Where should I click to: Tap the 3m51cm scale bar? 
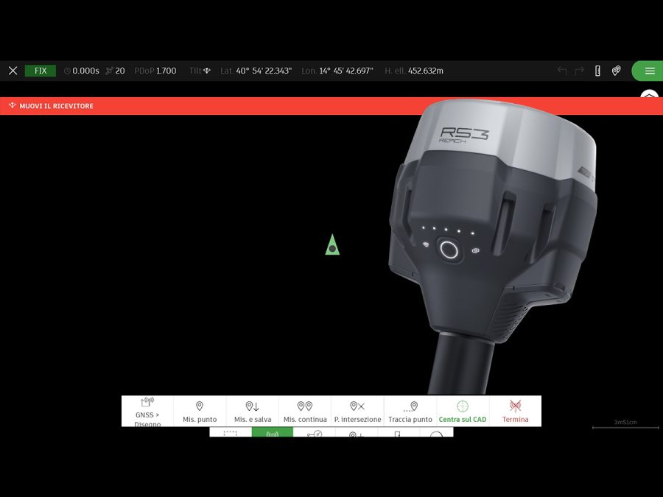(x=625, y=425)
